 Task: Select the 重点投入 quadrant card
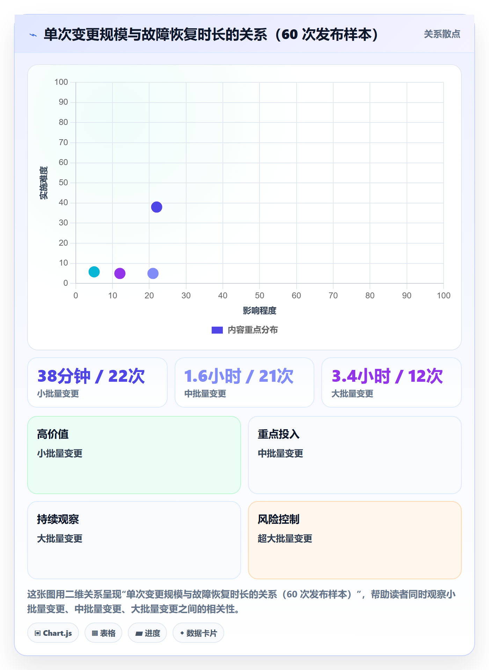pos(355,455)
